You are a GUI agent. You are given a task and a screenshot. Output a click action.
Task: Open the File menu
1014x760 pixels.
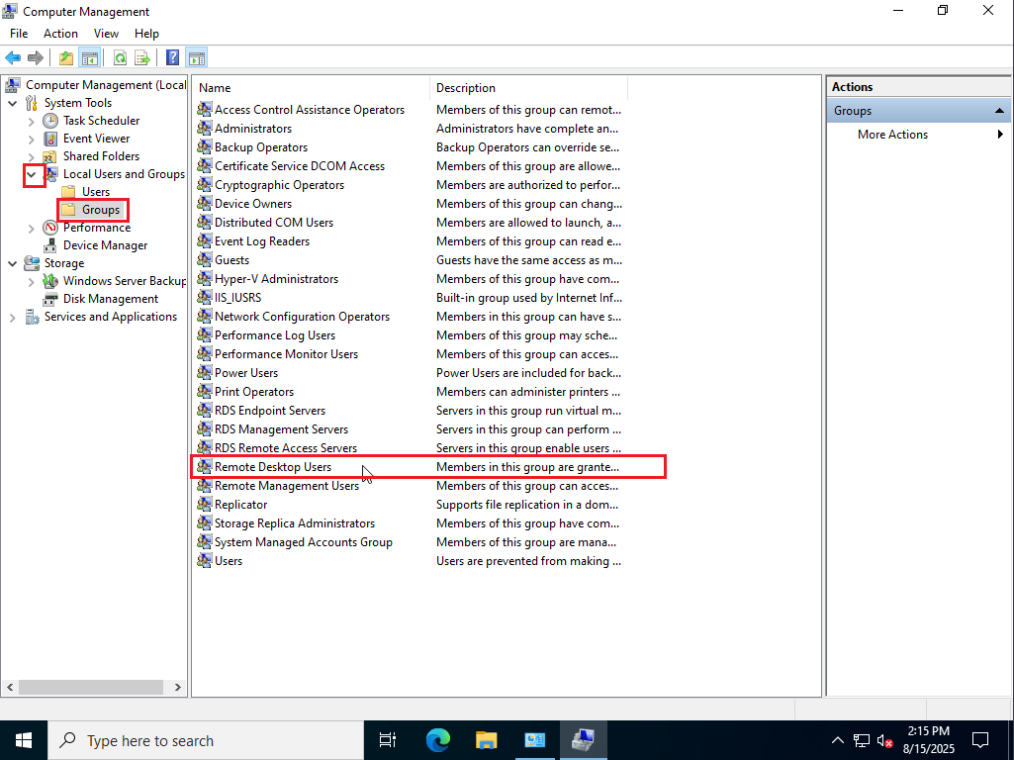19,34
